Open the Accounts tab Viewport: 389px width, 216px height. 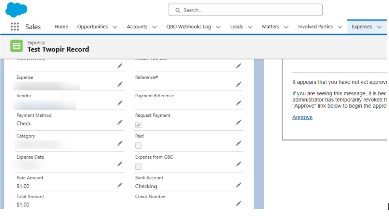click(x=137, y=27)
